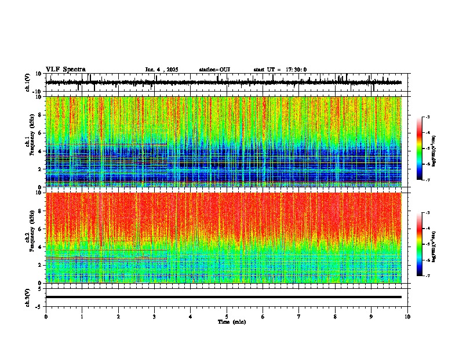Click the VLF Spectra plot title

coord(65,70)
